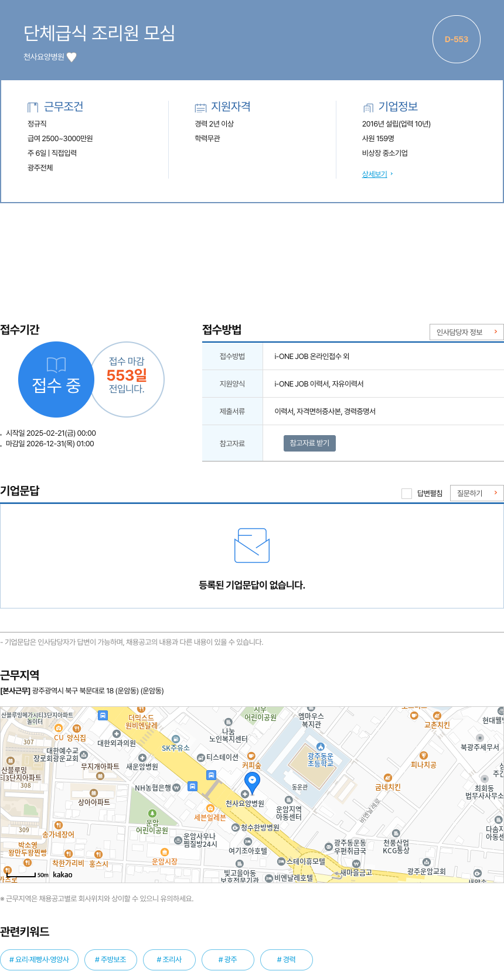Image resolution: width=504 pixels, height=971 pixels.
Task: Click the 새운암병원 hospital marker
Action: pyautogui.click(x=142, y=758)
